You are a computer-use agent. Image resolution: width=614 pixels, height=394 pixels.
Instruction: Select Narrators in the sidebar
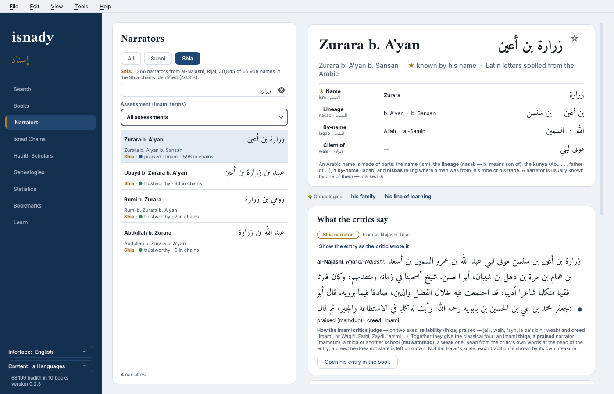tap(51, 123)
